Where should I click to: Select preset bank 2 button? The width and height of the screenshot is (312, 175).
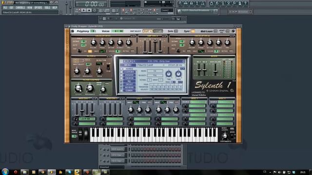pos(125,61)
